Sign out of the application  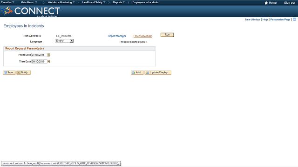[290, 3]
